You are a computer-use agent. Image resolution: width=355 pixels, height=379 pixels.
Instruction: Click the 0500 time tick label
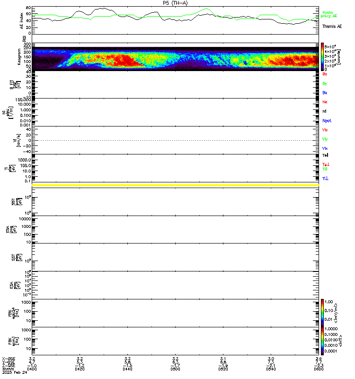pyautogui.click(x=175, y=369)
